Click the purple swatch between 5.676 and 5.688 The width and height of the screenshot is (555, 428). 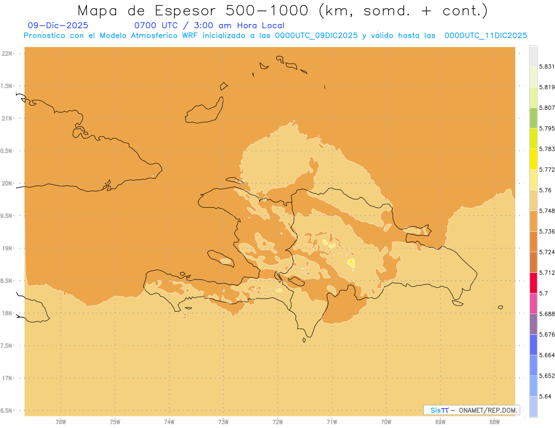tap(533, 324)
